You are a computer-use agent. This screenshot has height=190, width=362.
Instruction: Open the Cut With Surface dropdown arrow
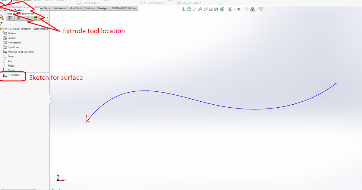pos(209,4)
